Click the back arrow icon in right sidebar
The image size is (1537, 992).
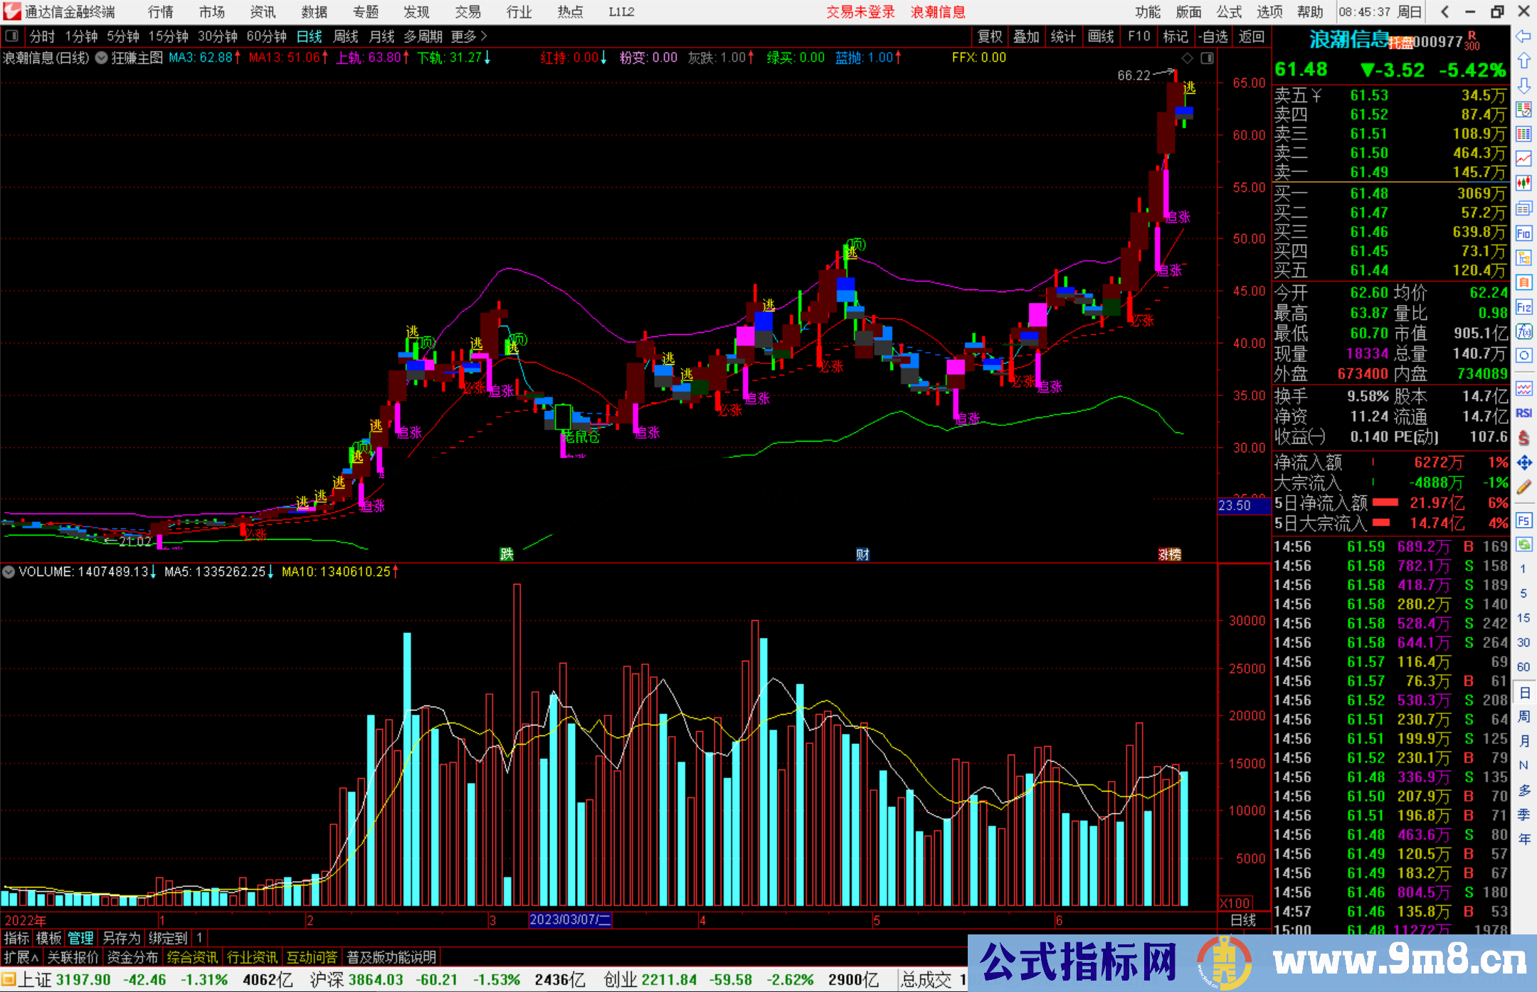1523,36
